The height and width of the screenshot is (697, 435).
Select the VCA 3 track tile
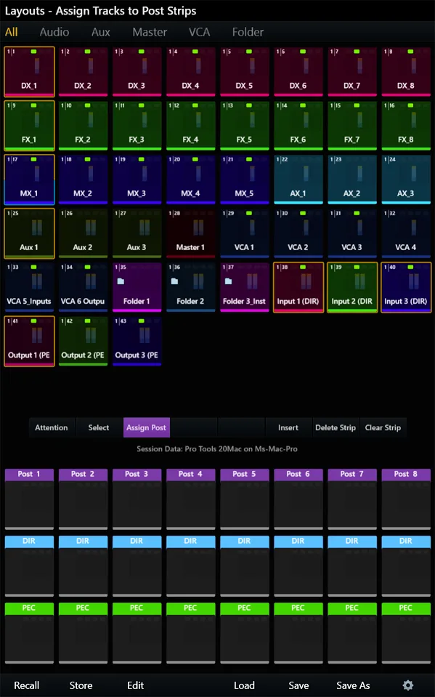(352, 233)
